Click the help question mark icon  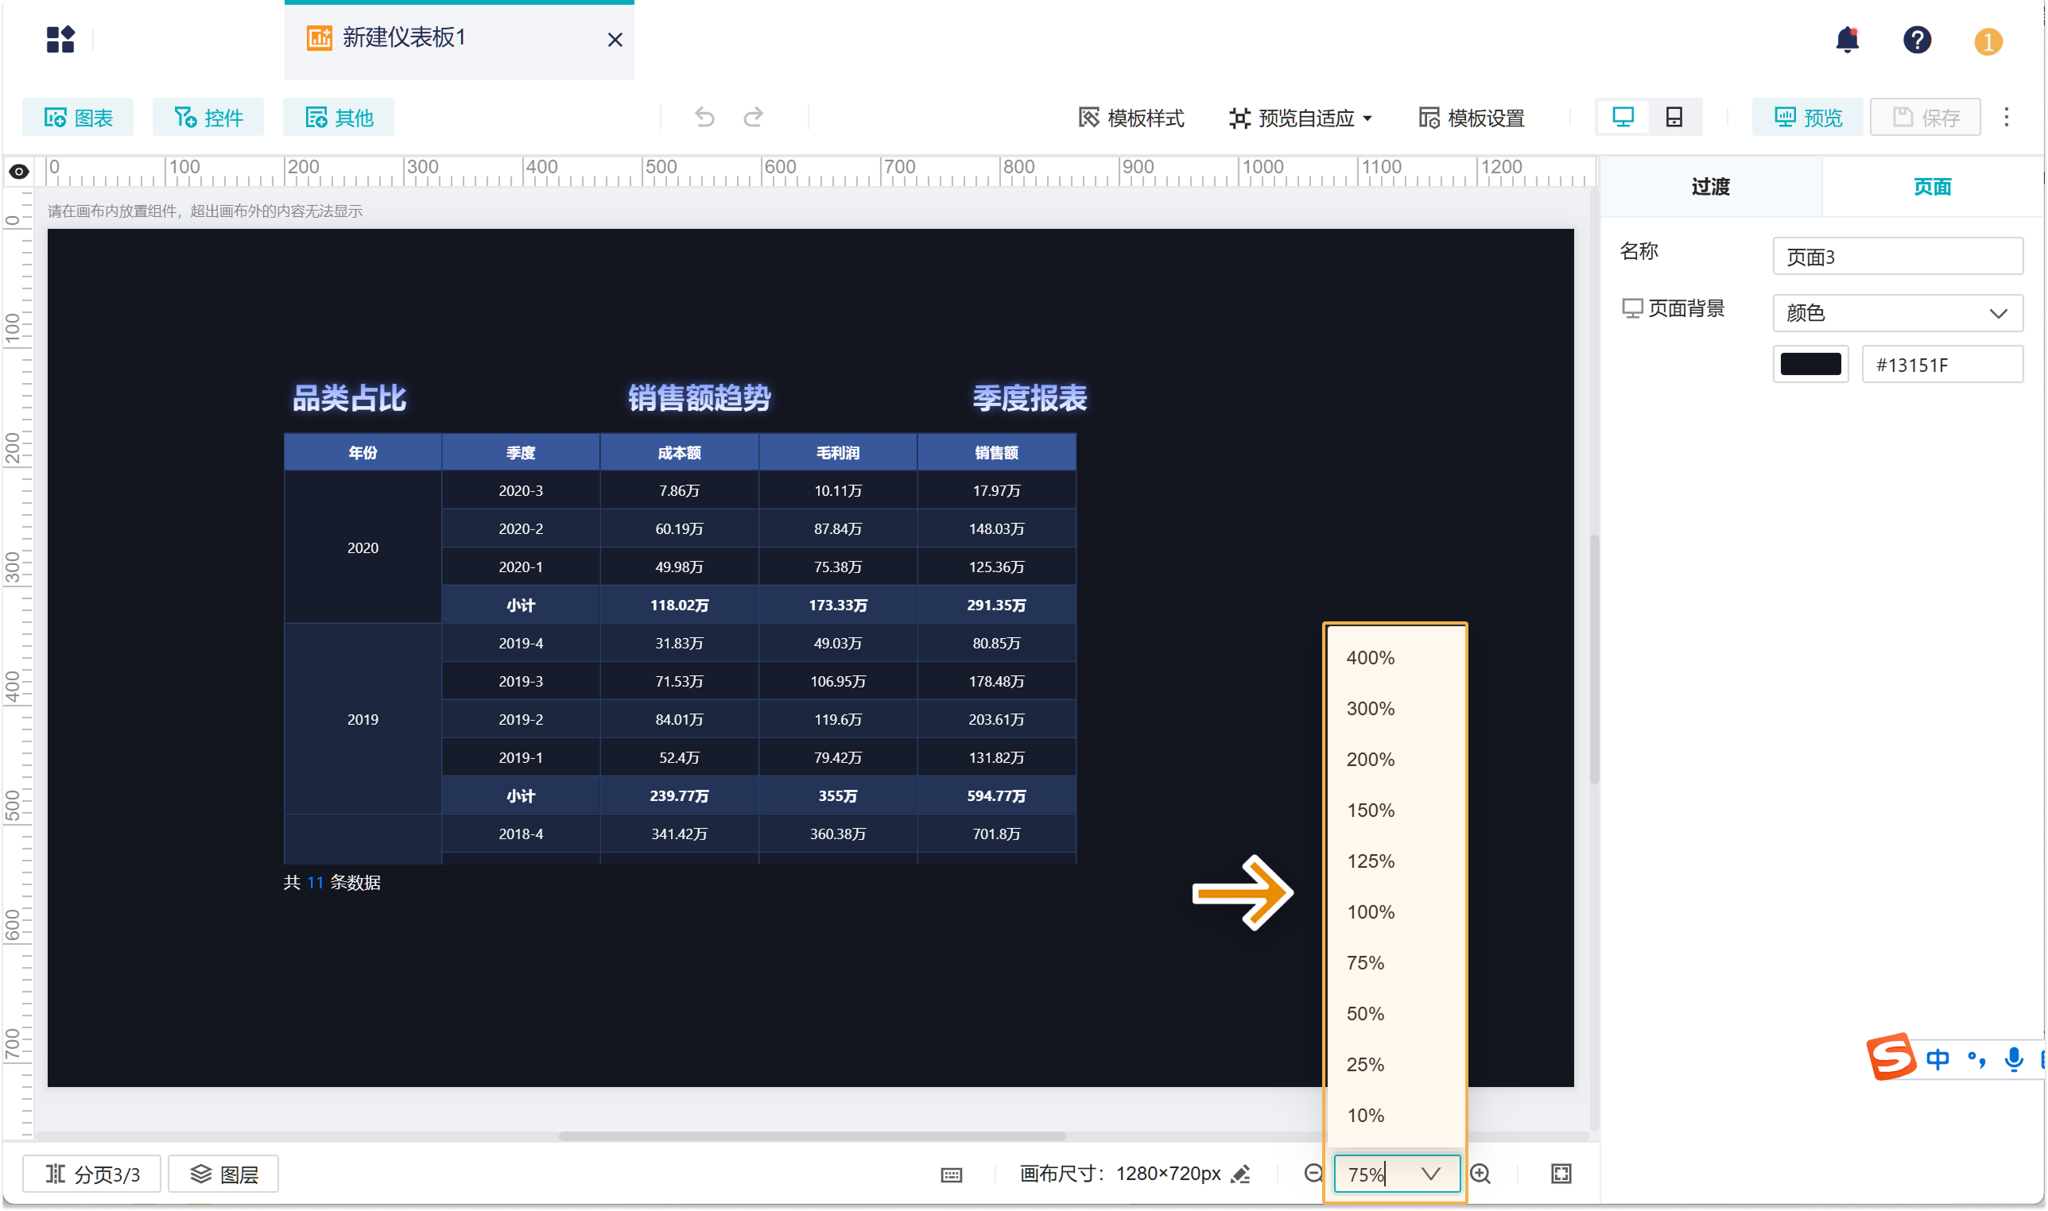click(1916, 39)
